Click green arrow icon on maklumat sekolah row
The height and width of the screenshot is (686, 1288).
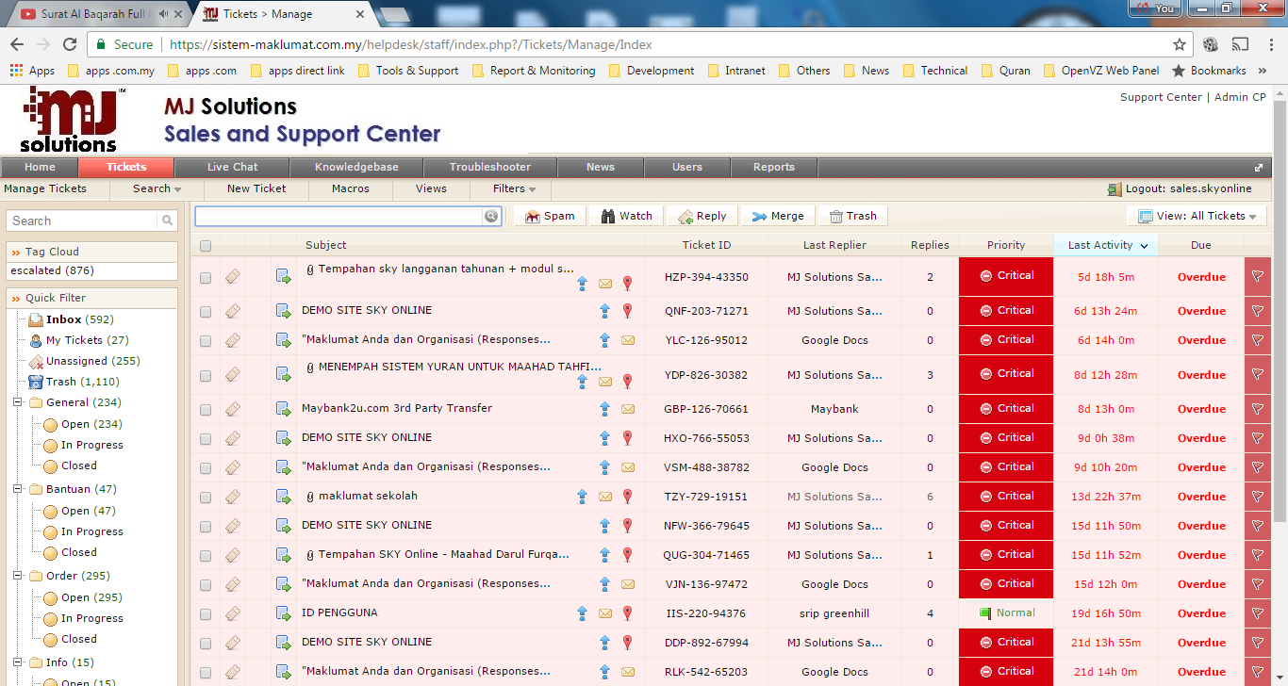[283, 497]
